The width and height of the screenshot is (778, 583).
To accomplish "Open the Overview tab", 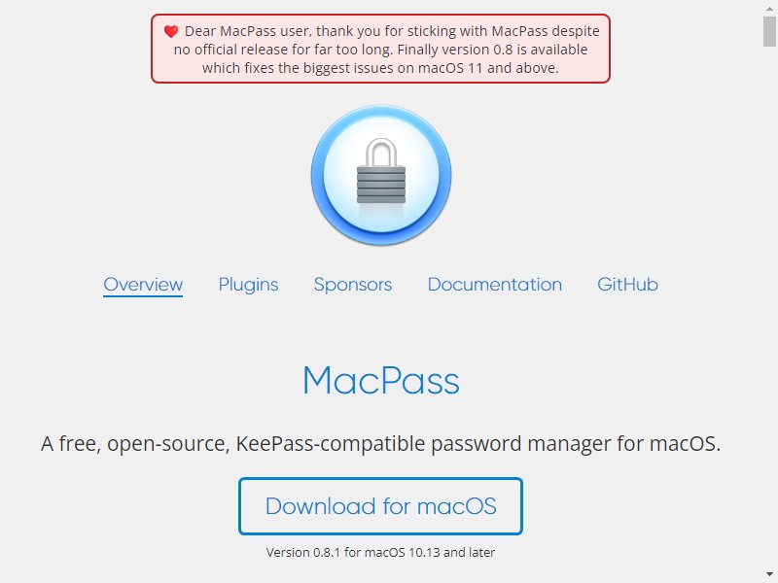I will (x=143, y=285).
